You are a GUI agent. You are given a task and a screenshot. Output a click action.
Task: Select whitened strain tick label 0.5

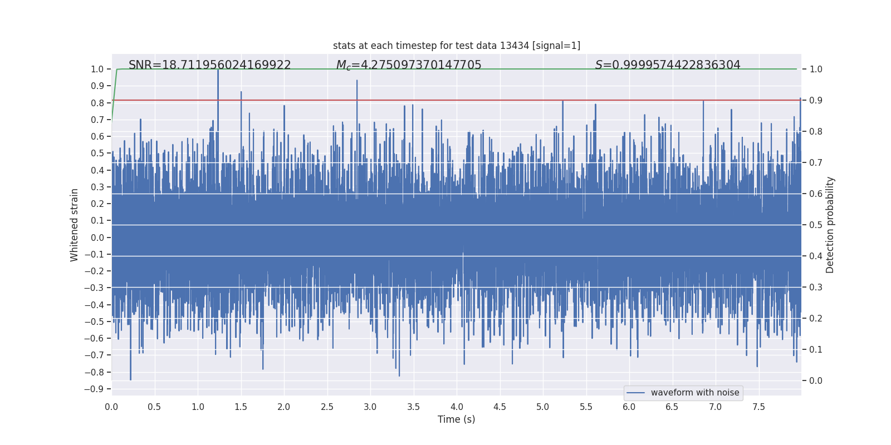97,154
